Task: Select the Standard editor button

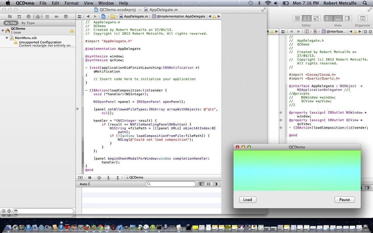Action: tap(298, 18)
